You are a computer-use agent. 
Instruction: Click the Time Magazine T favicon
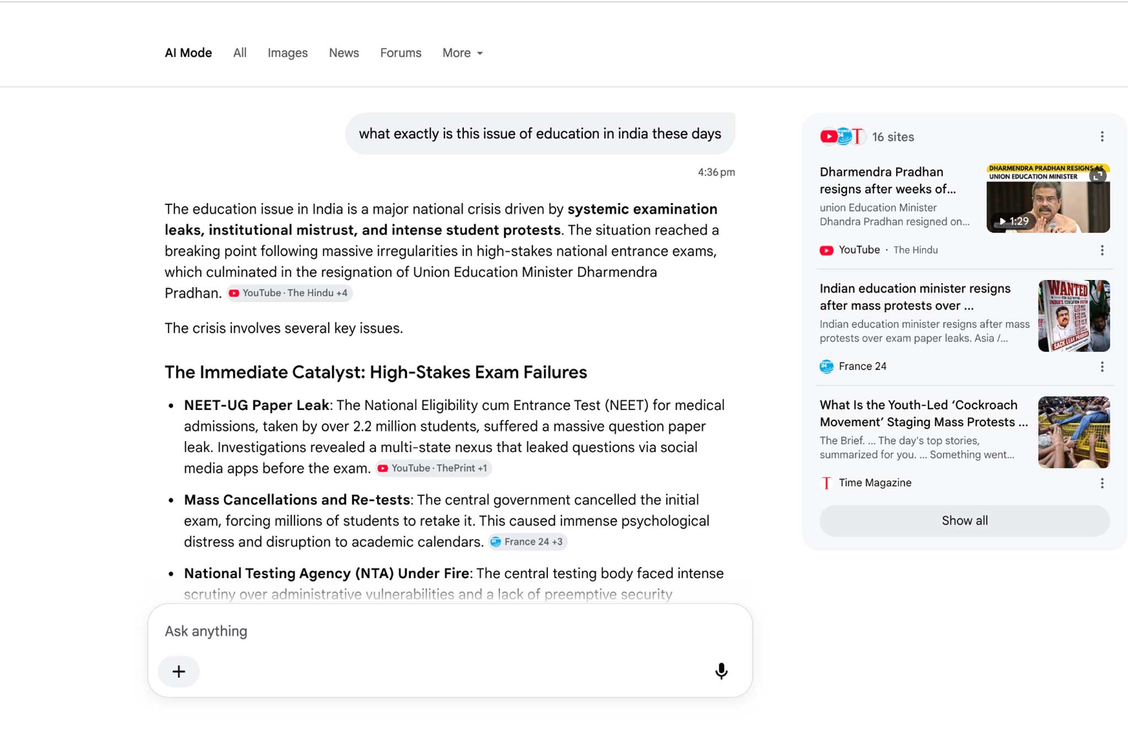pyautogui.click(x=826, y=483)
